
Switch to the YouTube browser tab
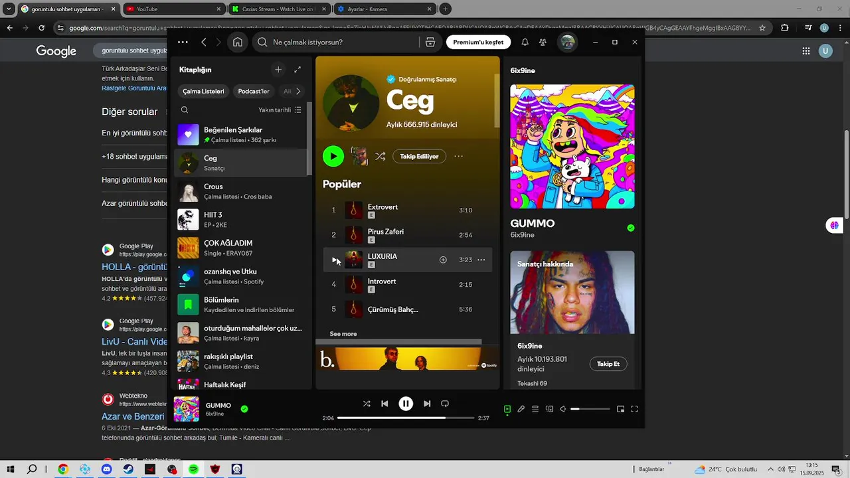[x=173, y=9]
